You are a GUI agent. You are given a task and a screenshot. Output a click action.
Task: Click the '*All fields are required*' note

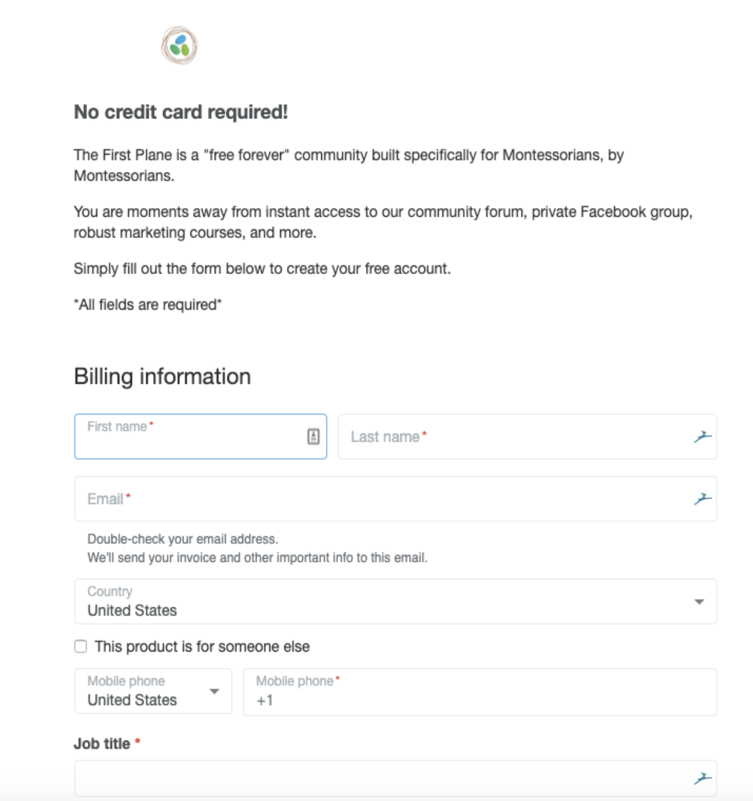(148, 305)
